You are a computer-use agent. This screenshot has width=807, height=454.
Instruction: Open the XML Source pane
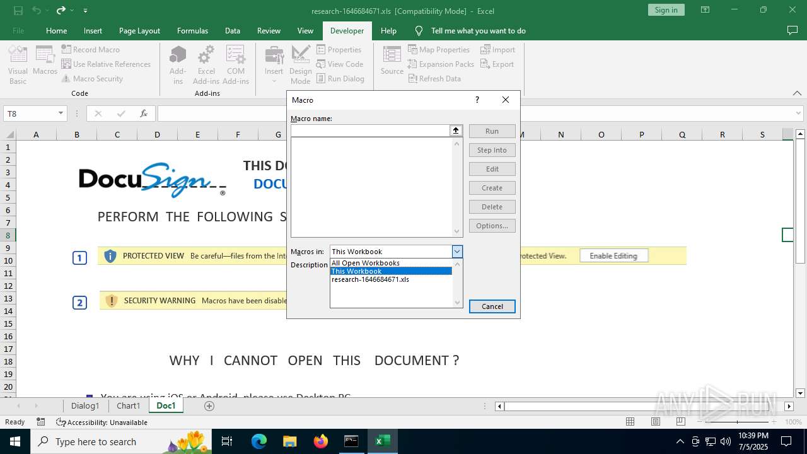coord(392,61)
